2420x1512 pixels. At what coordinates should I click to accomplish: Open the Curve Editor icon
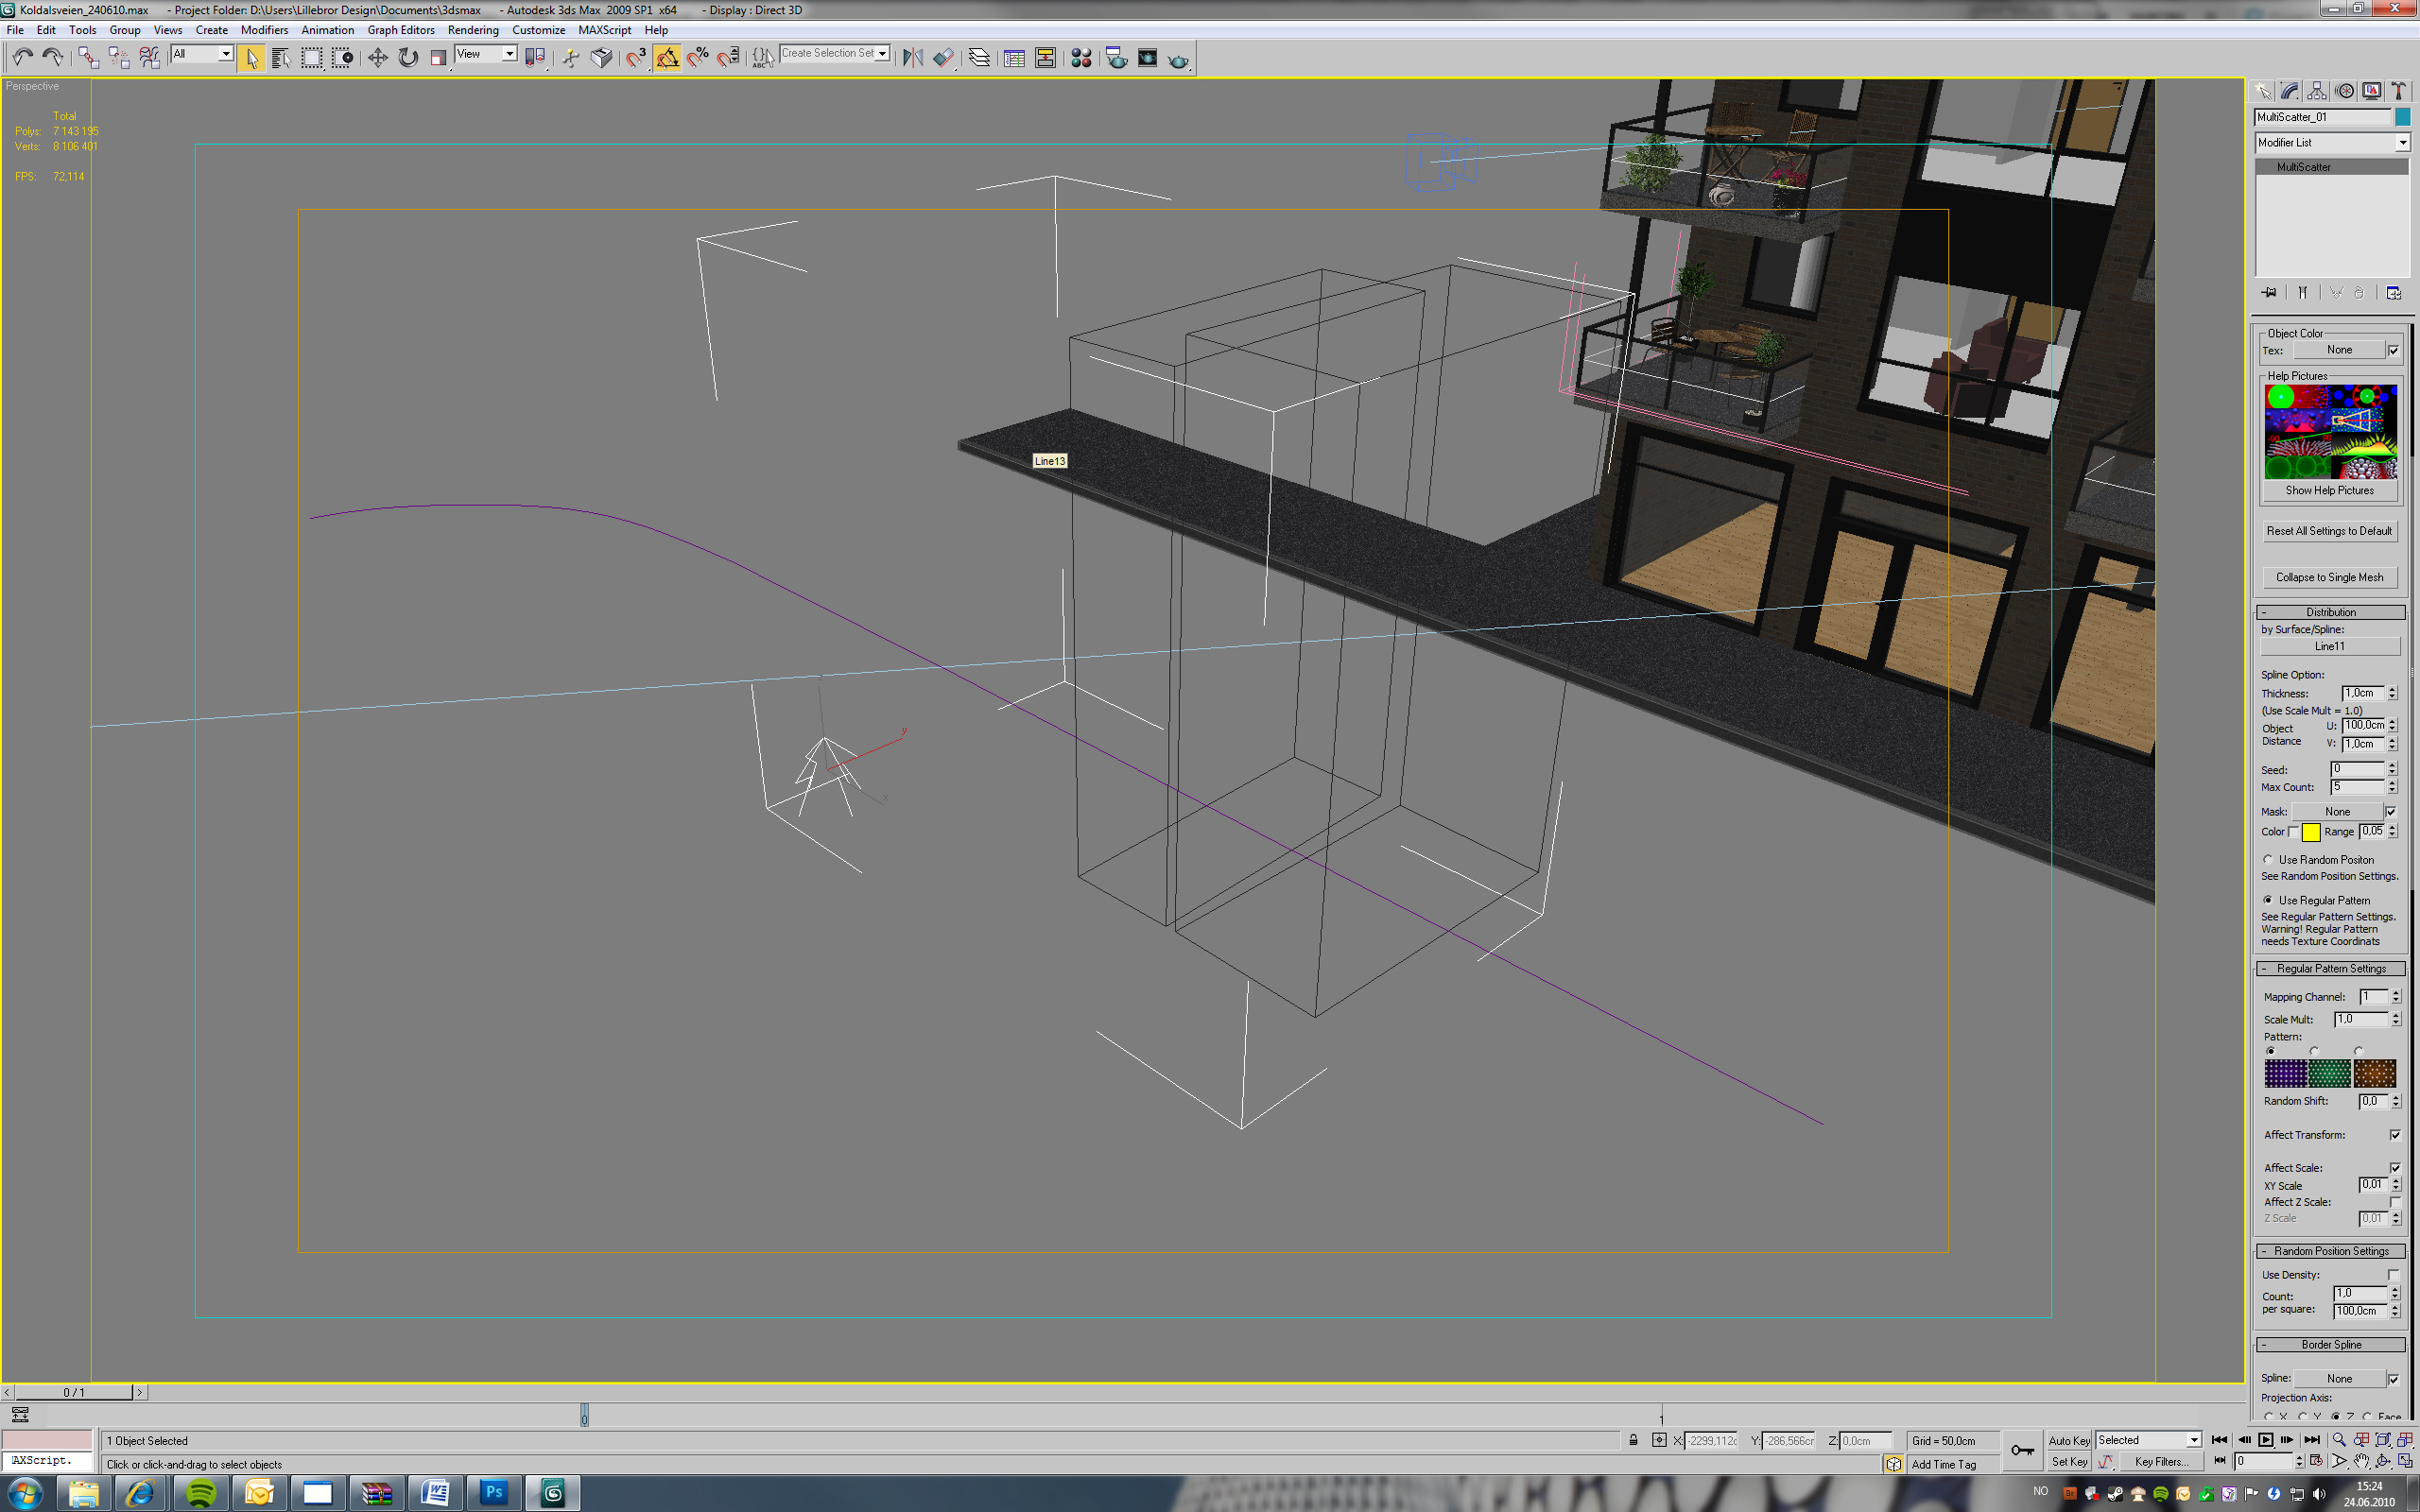(1014, 58)
